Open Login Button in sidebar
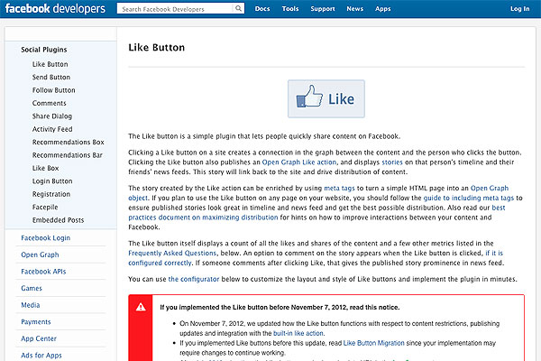The height and width of the screenshot is (361, 541). point(52,181)
